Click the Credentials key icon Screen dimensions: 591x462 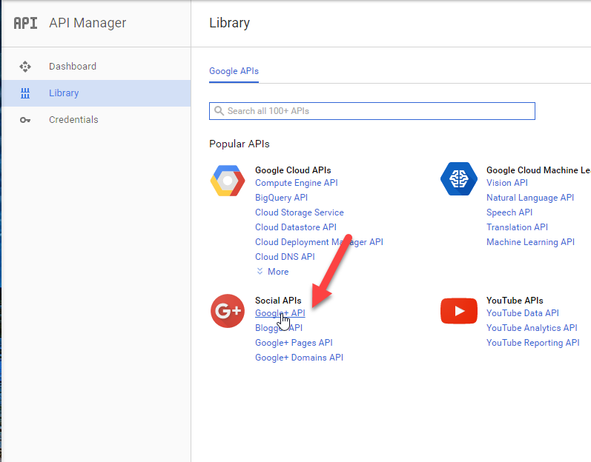[x=25, y=120]
